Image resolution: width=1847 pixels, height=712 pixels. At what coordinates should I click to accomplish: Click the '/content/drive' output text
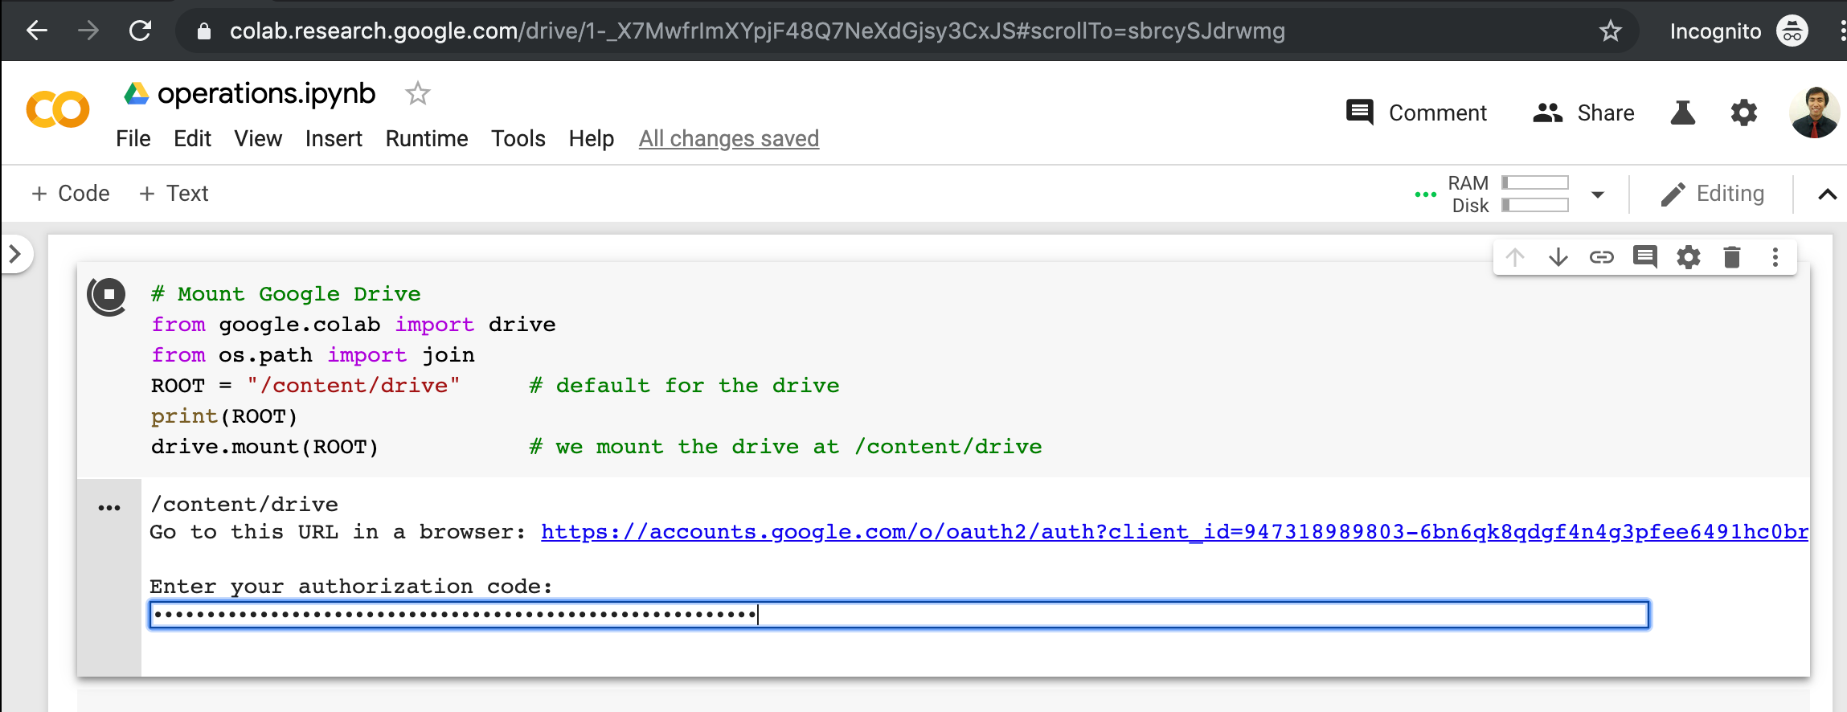pos(244,505)
